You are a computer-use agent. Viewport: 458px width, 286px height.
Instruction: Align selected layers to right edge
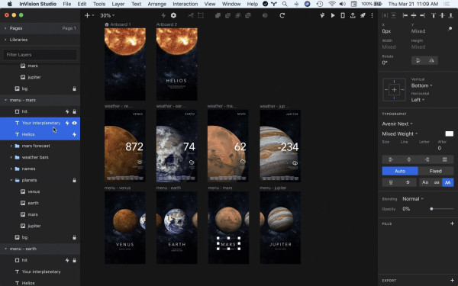click(x=422, y=15)
